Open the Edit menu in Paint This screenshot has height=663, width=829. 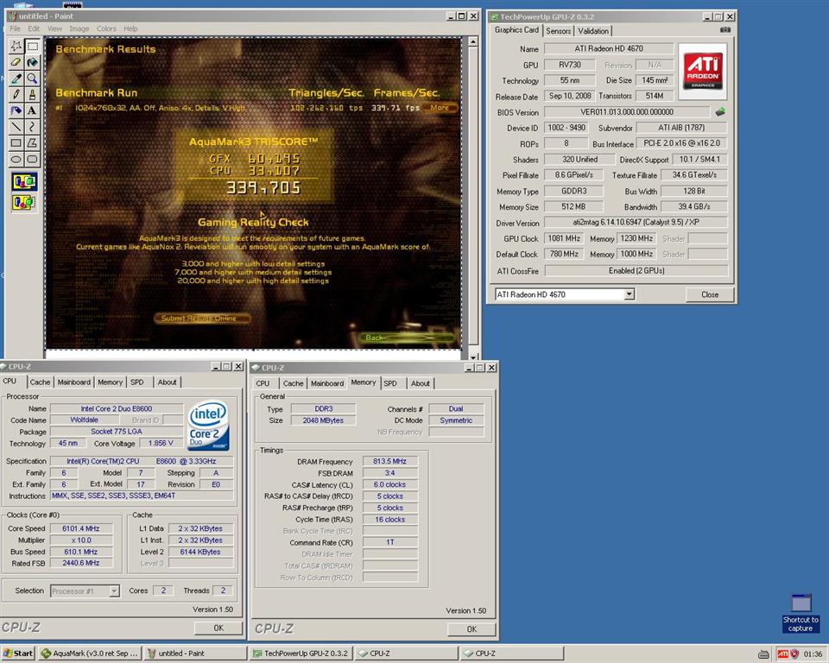click(x=34, y=28)
